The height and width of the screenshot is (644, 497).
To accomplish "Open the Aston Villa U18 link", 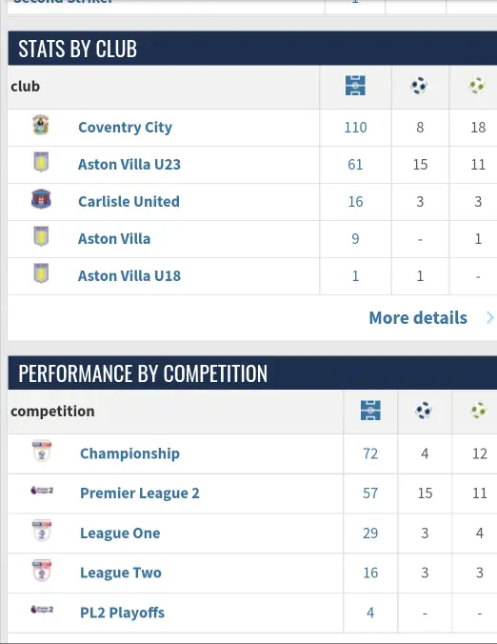I will [129, 275].
